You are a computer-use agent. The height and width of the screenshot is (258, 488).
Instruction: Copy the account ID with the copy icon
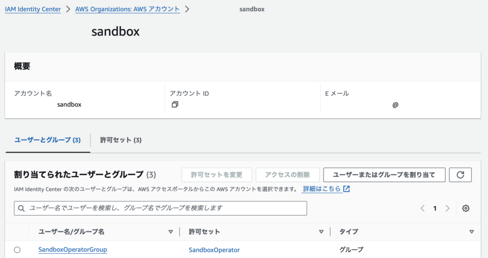tap(175, 104)
